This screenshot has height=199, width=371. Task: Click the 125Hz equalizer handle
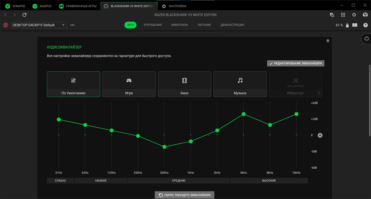coord(112,130)
